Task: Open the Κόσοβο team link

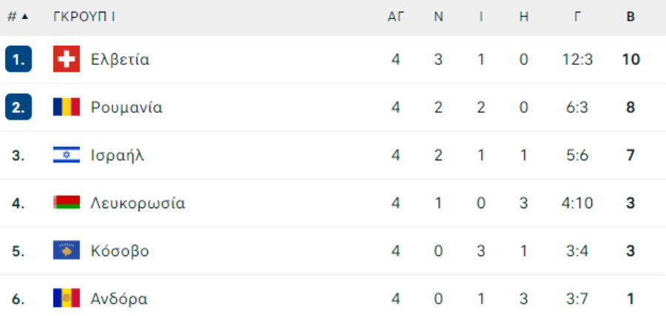Action: point(120,251)
